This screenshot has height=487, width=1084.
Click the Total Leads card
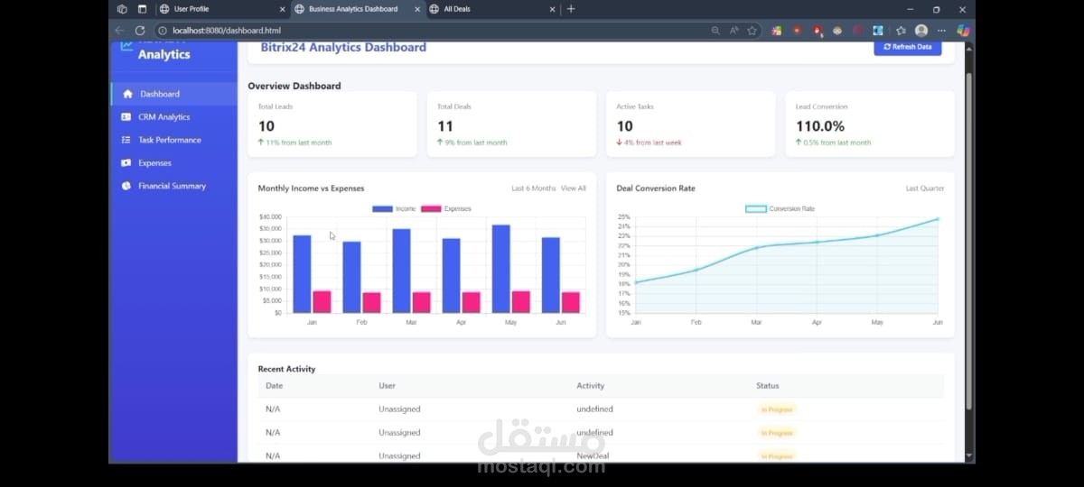point(332,124)
